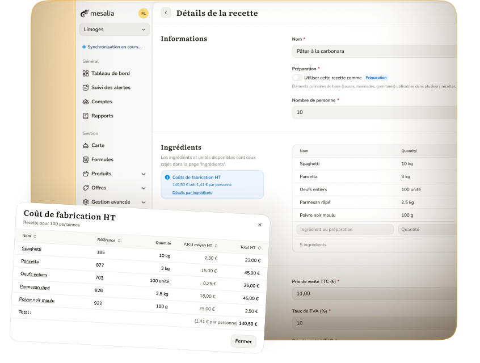Close the Coût de fabrication HT popup

pyautogui.click(x=260, y=225)
